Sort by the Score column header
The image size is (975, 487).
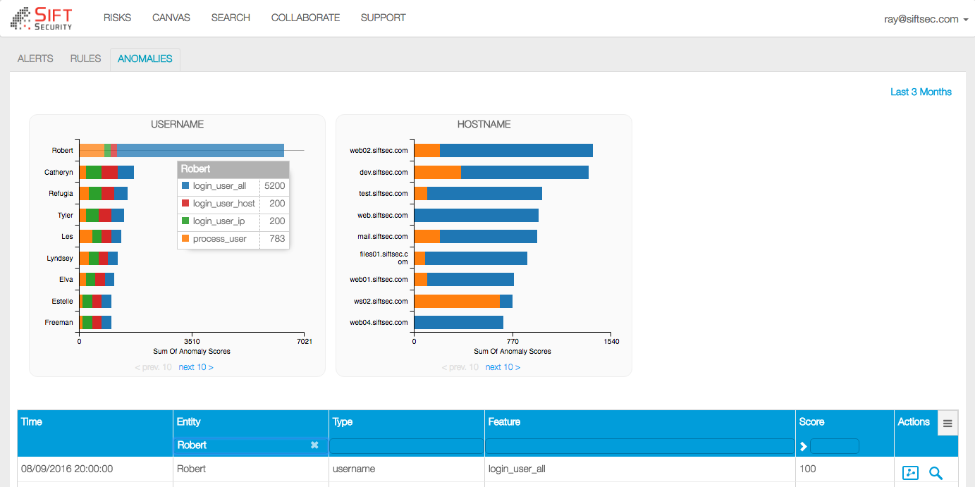(811, 421)
